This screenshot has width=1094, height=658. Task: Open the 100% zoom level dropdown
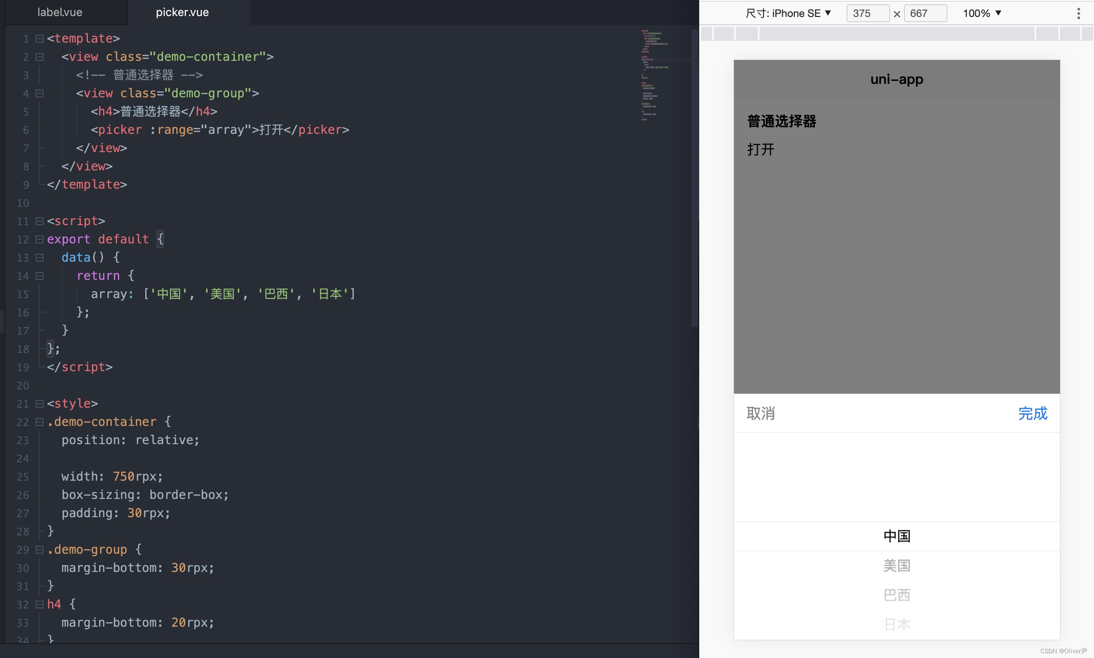pos(982,13)
